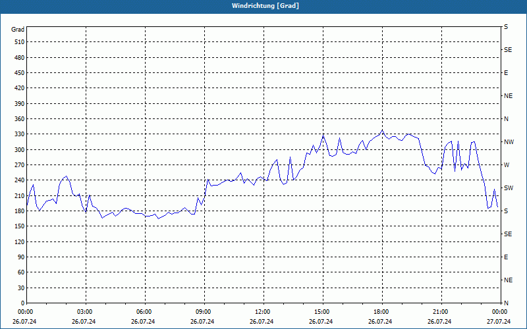Click the NE compass label near 30
The width and height of the screenshot is (527, 329).
point(508,280)
